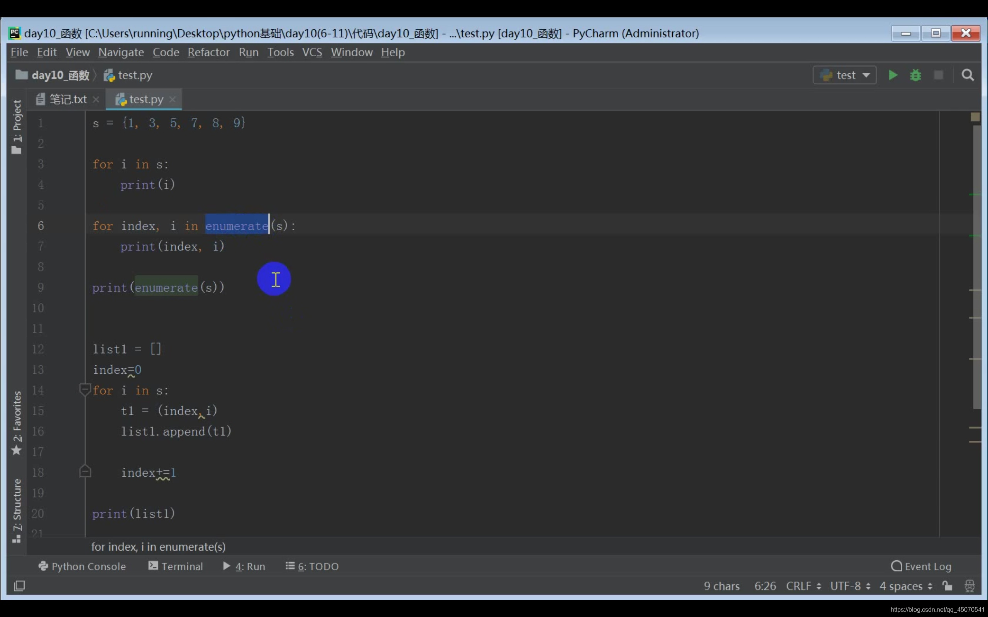The height and width of the screenshot is (617, 988).
Task: Show the Favorites tool window
Action: coord(17,422)
